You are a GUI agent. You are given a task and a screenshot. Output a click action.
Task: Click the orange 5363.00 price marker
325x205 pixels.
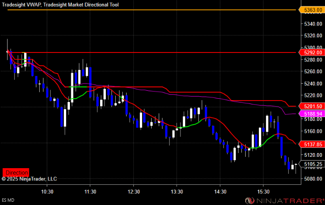coord(311,10)
